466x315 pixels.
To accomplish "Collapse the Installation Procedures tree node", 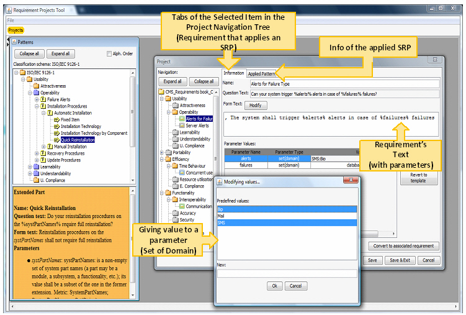I will tap(37, 106).
